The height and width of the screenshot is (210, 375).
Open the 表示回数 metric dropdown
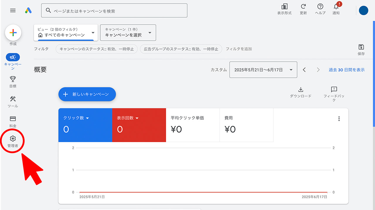(128, 118)
